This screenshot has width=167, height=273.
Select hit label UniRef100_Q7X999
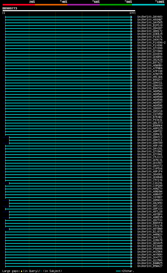coord(150,48)
